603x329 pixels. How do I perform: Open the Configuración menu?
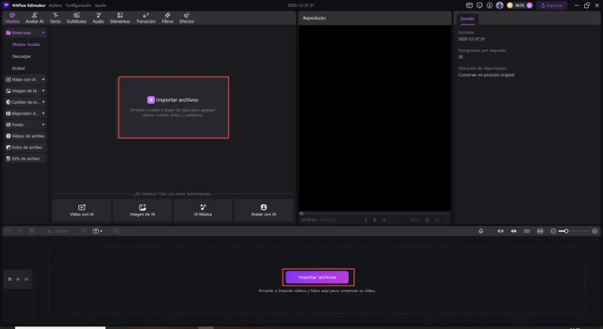coord(78,5)
